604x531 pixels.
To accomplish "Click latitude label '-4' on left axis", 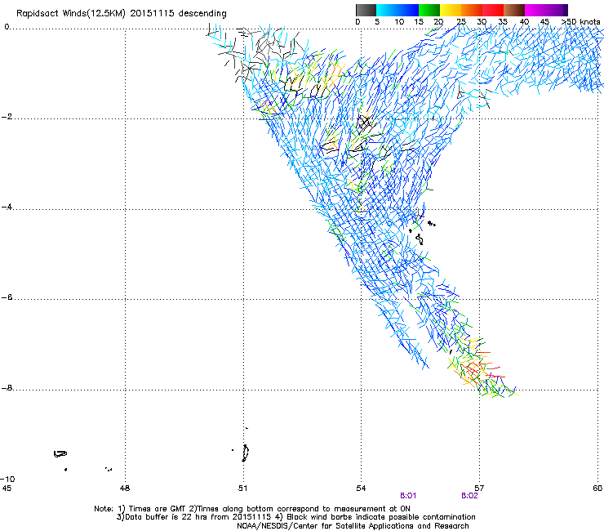I will click(x=7, y=207).
